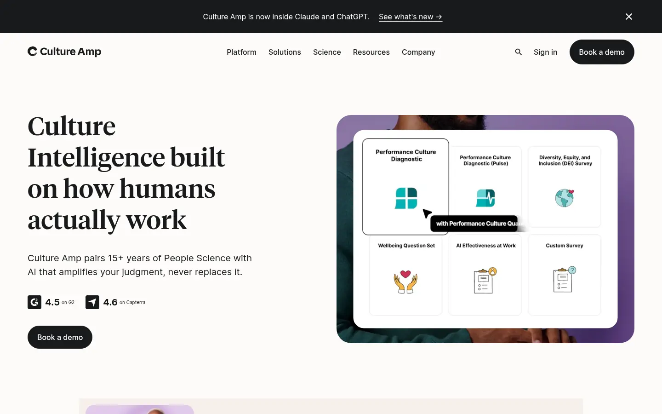This screenshot has height=414, width=662.
Task: Click the Capterra arrow logo icon
Action: click(92, 302)
